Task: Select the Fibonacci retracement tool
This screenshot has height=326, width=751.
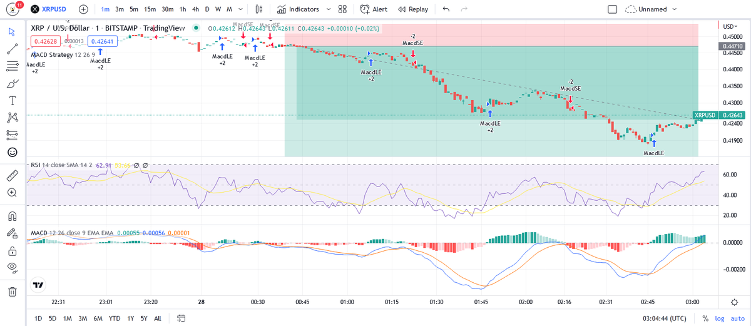Action: pyautogui.click(x=12, y=66)
